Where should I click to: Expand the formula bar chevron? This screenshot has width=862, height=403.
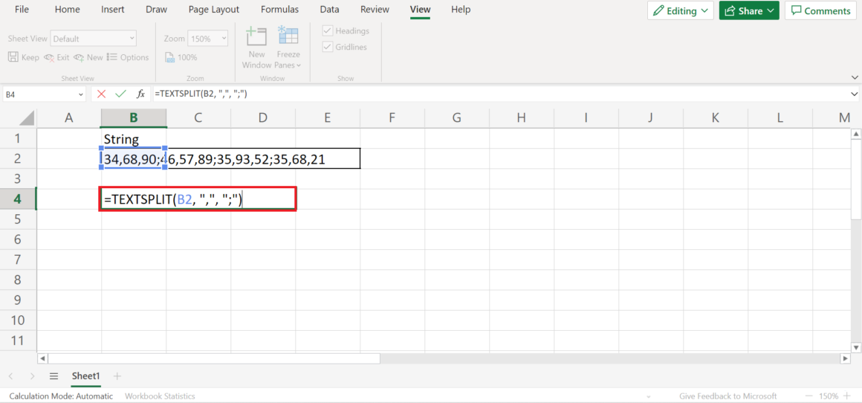(854, 94)
